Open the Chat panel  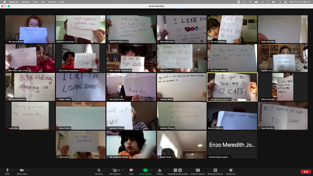coord(131,170)
